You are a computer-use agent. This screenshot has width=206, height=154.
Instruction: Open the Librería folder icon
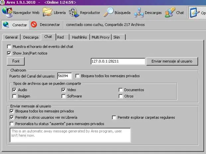(x=47, y=12)
